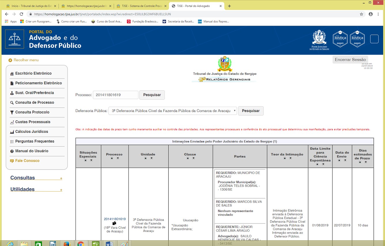
Task: Sort Processo column ascending with up arrow
Action: click(112, 158)
